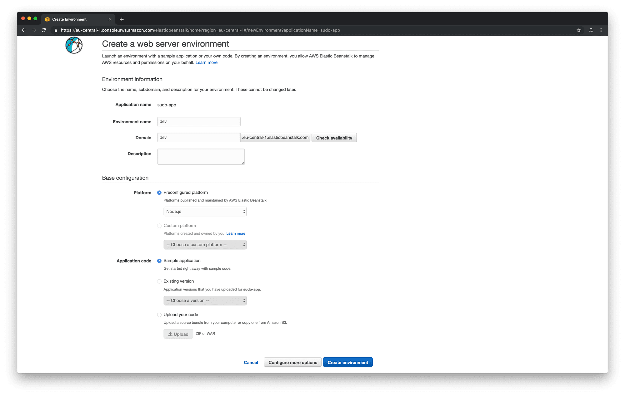
Task: Open Learn more link under Custom platform
Action: [236, 233]
